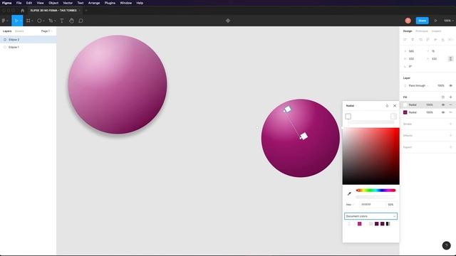Click the pink document color swatch
This screenshot has width=456, height=256.
[359, 224]
